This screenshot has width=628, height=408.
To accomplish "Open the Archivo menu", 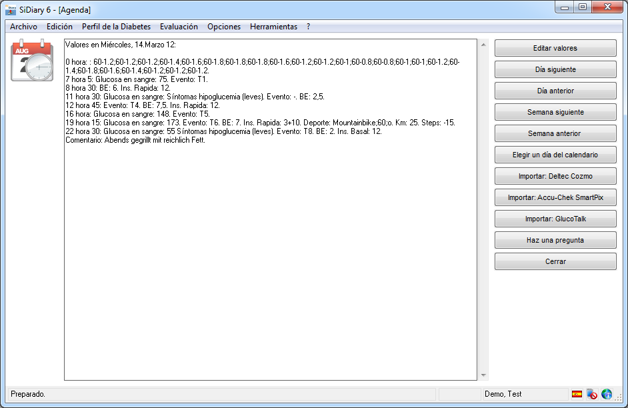I will click(23, 27).
